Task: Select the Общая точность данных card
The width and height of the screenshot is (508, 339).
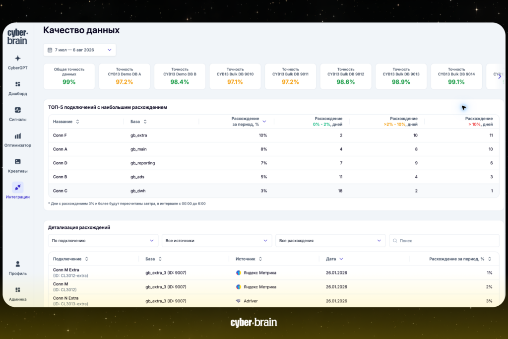Action: coord(69,76)
